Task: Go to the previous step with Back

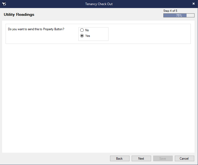Action: click(120, 159)
